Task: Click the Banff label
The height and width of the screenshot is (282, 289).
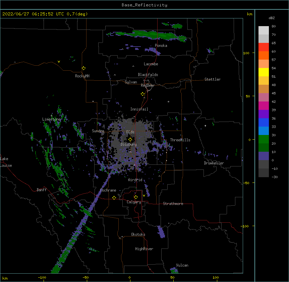Action: coord(42,190)
